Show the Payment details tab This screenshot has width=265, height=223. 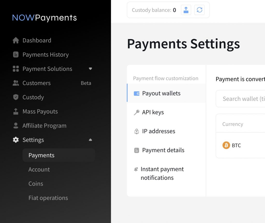pyautogui.click(x=166, y=150)
